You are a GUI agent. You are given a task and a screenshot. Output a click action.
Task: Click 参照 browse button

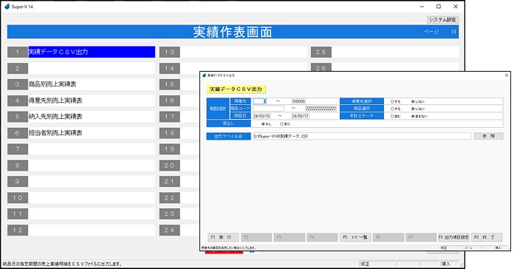(x=488, y=136)
